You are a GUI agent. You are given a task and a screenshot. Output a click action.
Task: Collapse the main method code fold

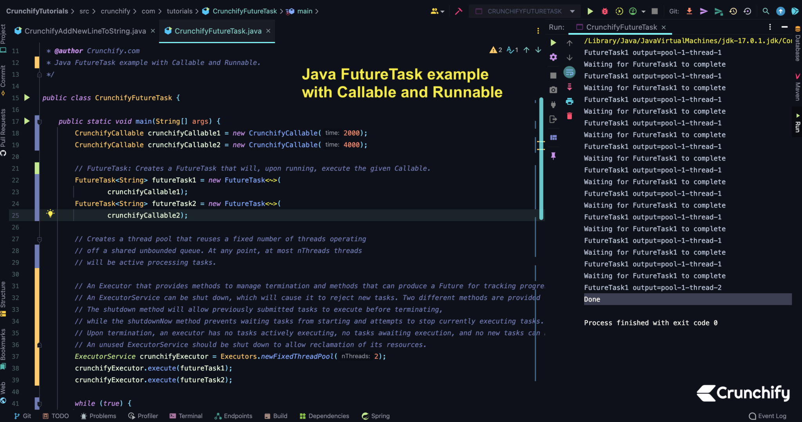(39, 121)
